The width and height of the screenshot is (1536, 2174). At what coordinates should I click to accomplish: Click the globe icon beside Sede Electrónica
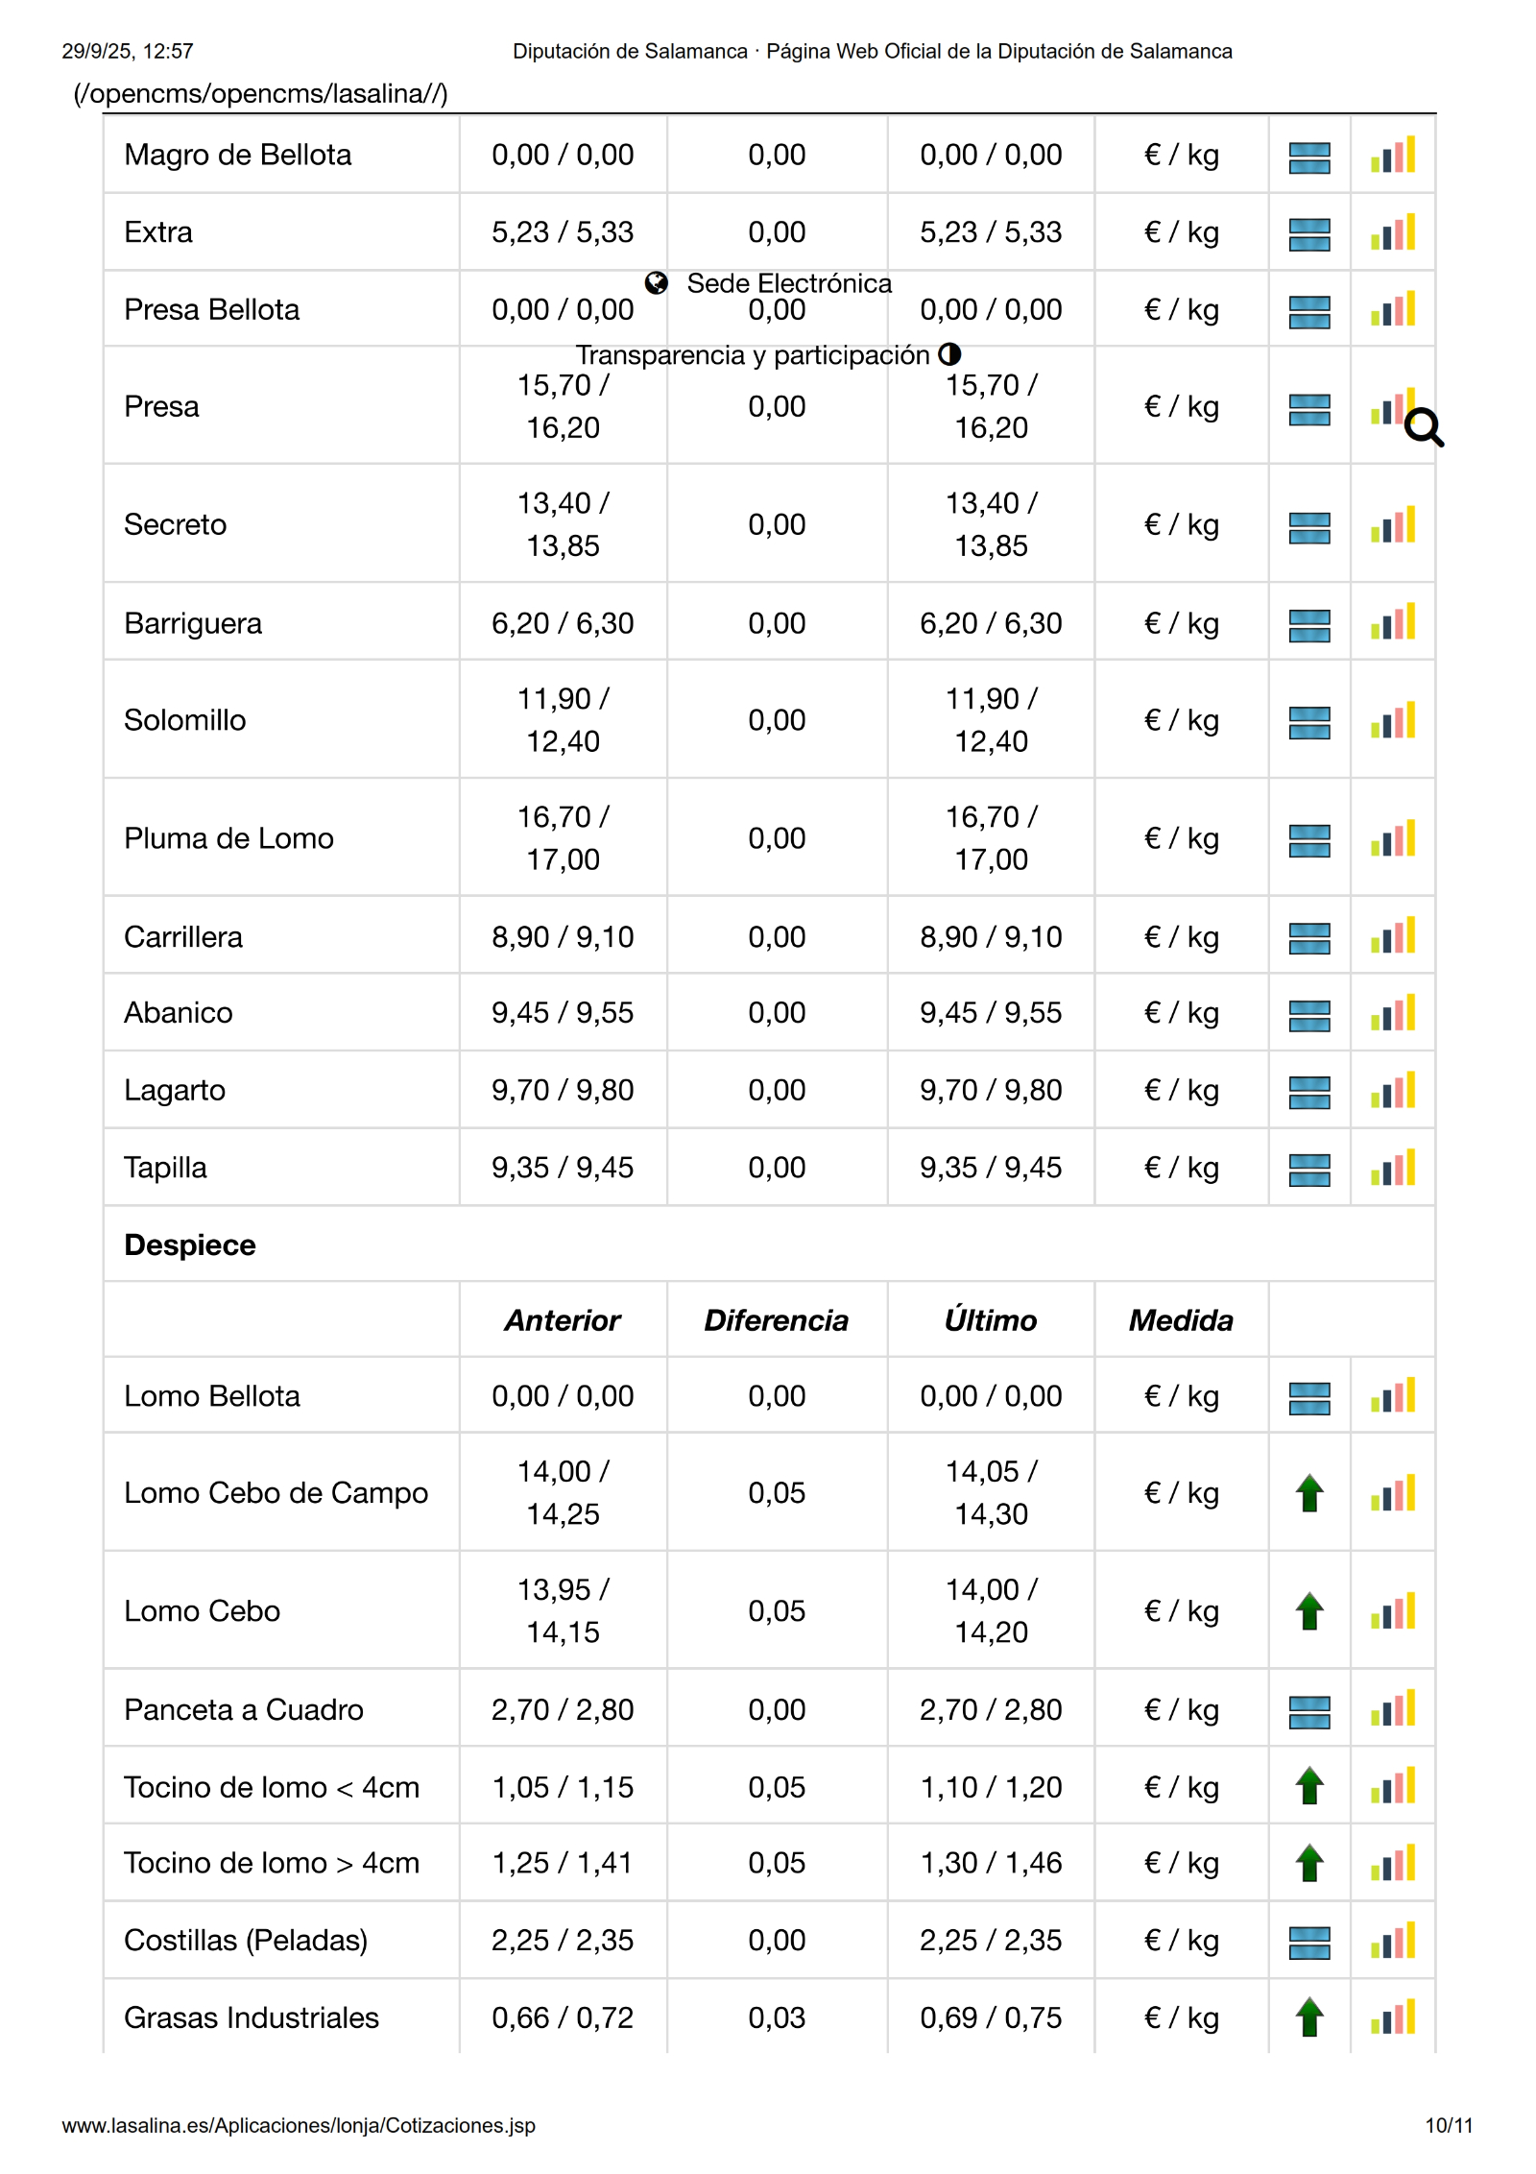pos(657,283)
